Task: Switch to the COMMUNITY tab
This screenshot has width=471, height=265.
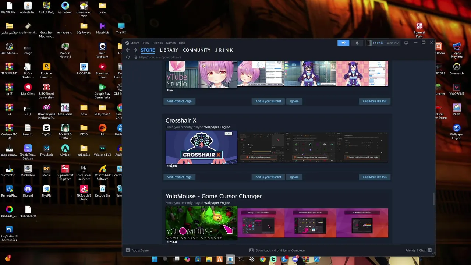Action: click(x=196, y=50)
